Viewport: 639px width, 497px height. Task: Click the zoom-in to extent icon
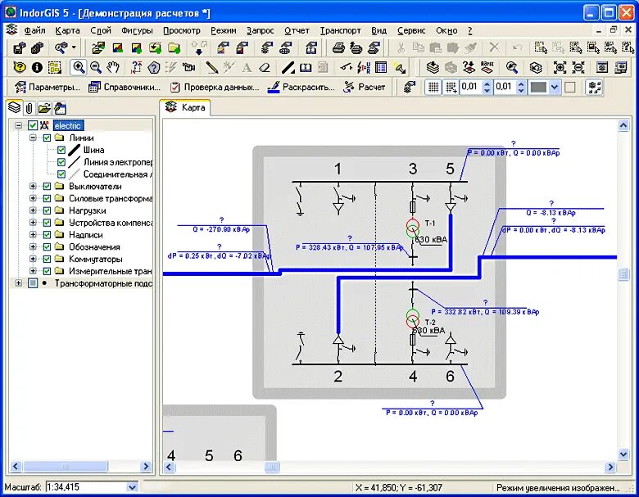coord(560,67)
